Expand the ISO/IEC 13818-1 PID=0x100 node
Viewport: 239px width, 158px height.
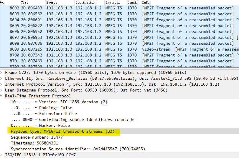click(x=2, y=155)
